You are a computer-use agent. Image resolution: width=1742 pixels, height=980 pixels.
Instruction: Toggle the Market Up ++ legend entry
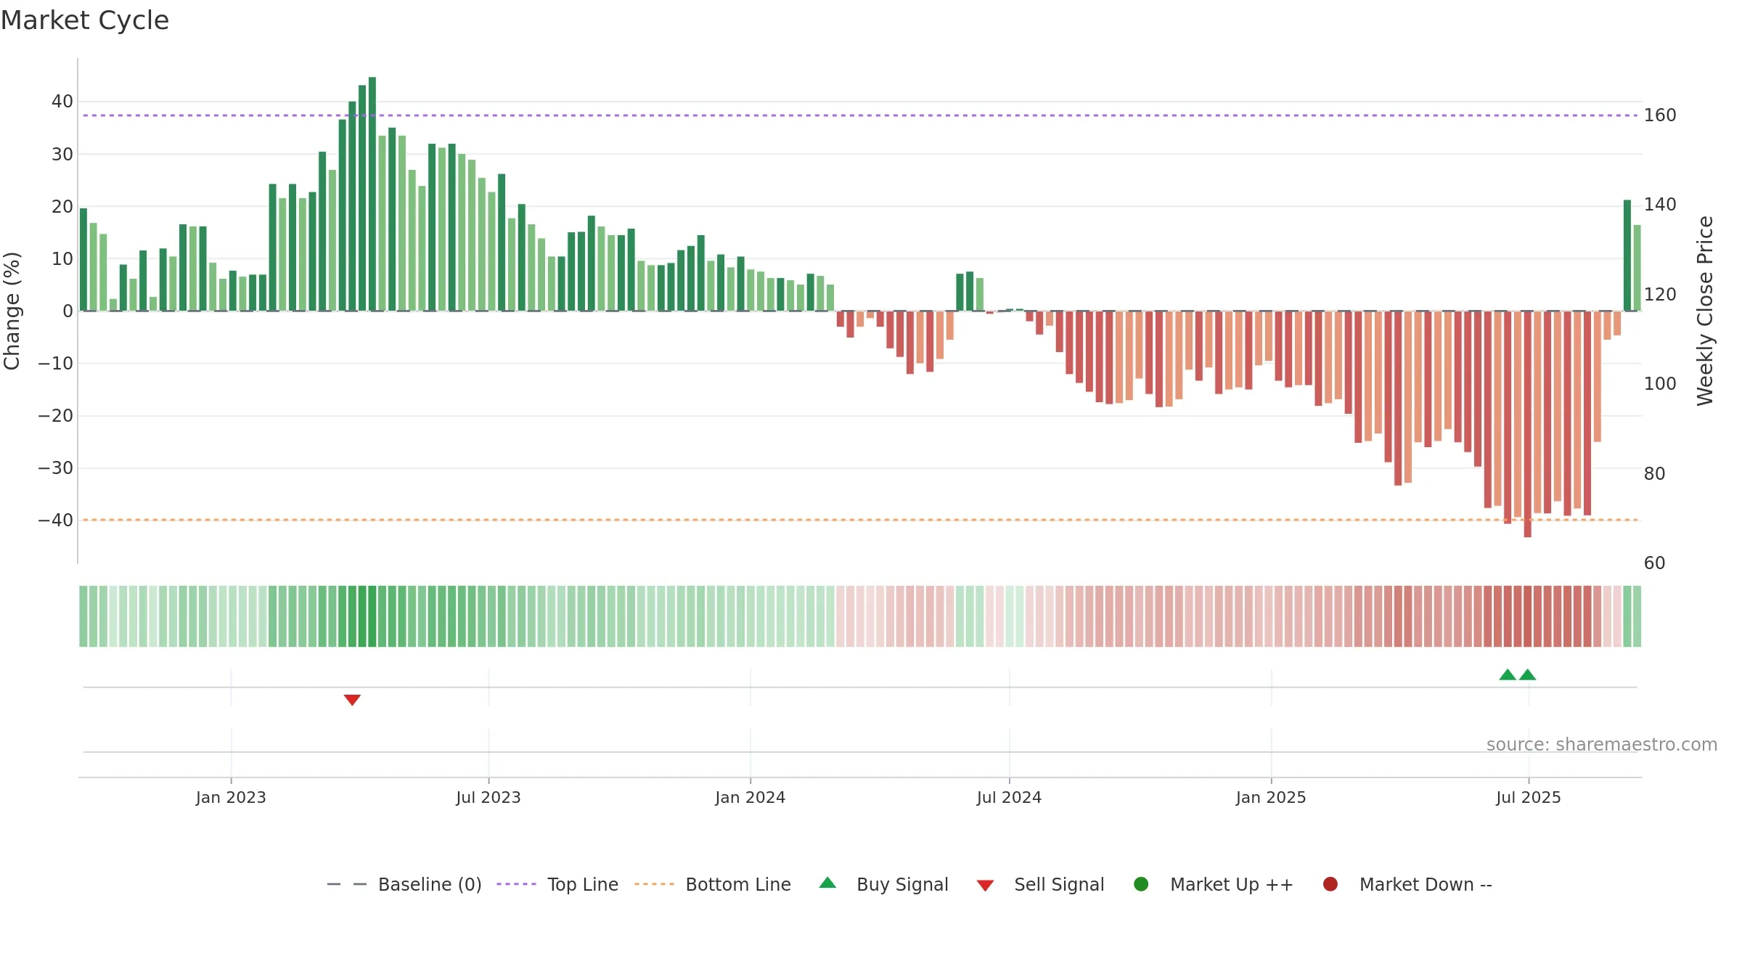(x=1214, y=884)
